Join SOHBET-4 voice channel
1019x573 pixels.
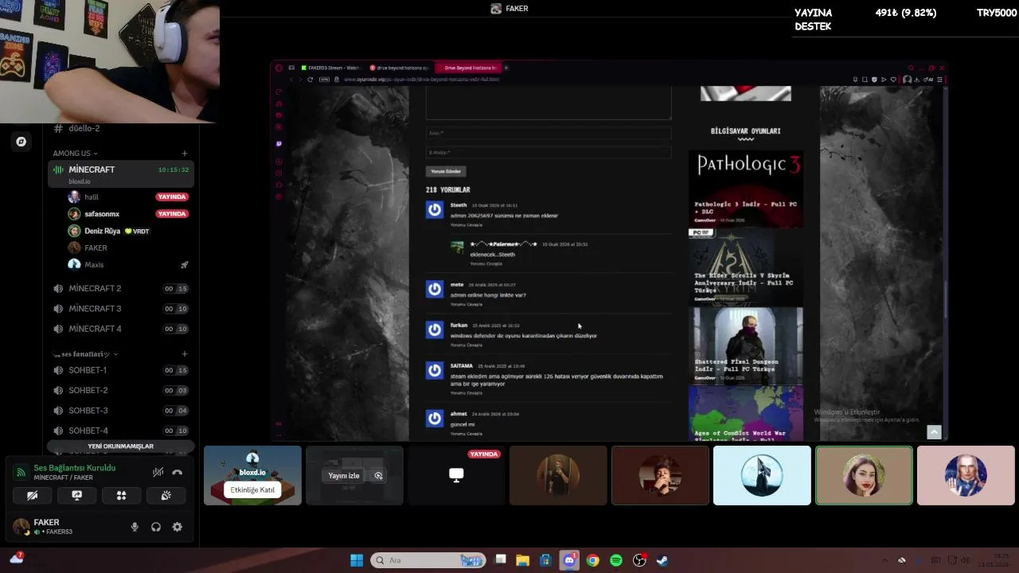click(x=120, y=431)
